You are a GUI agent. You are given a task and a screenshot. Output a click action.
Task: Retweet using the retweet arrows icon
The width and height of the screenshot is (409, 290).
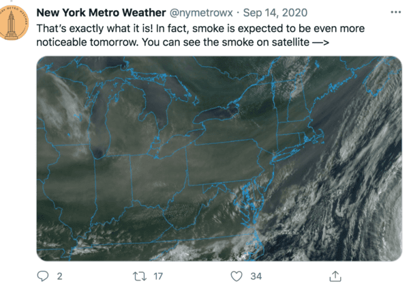click(140, 276)
